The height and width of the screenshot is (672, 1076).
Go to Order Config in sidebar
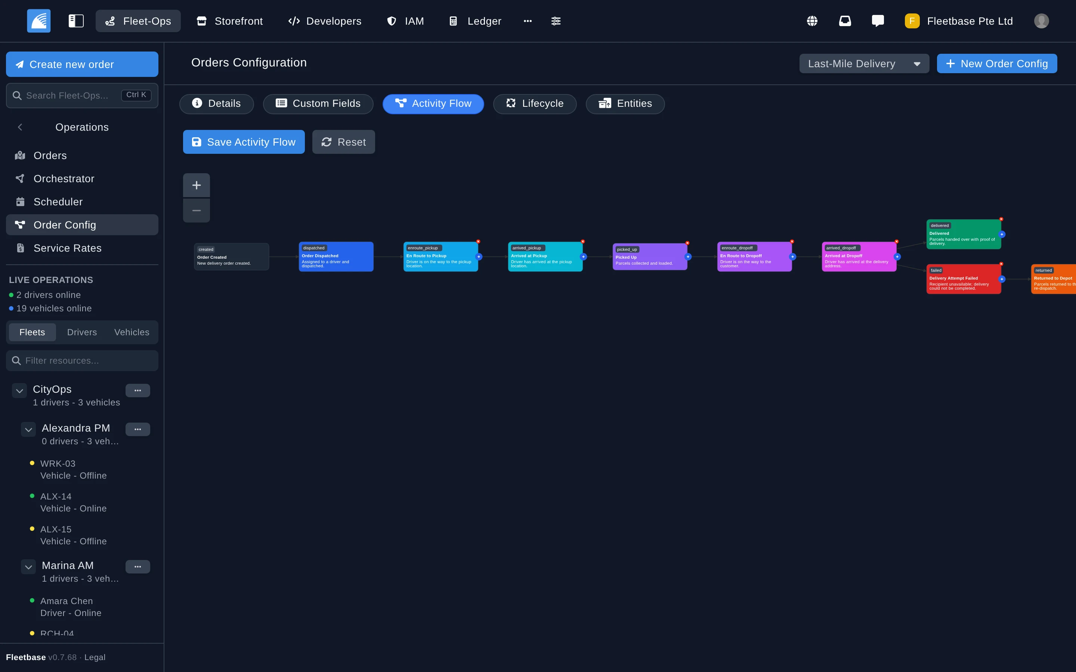click(82, 225)
